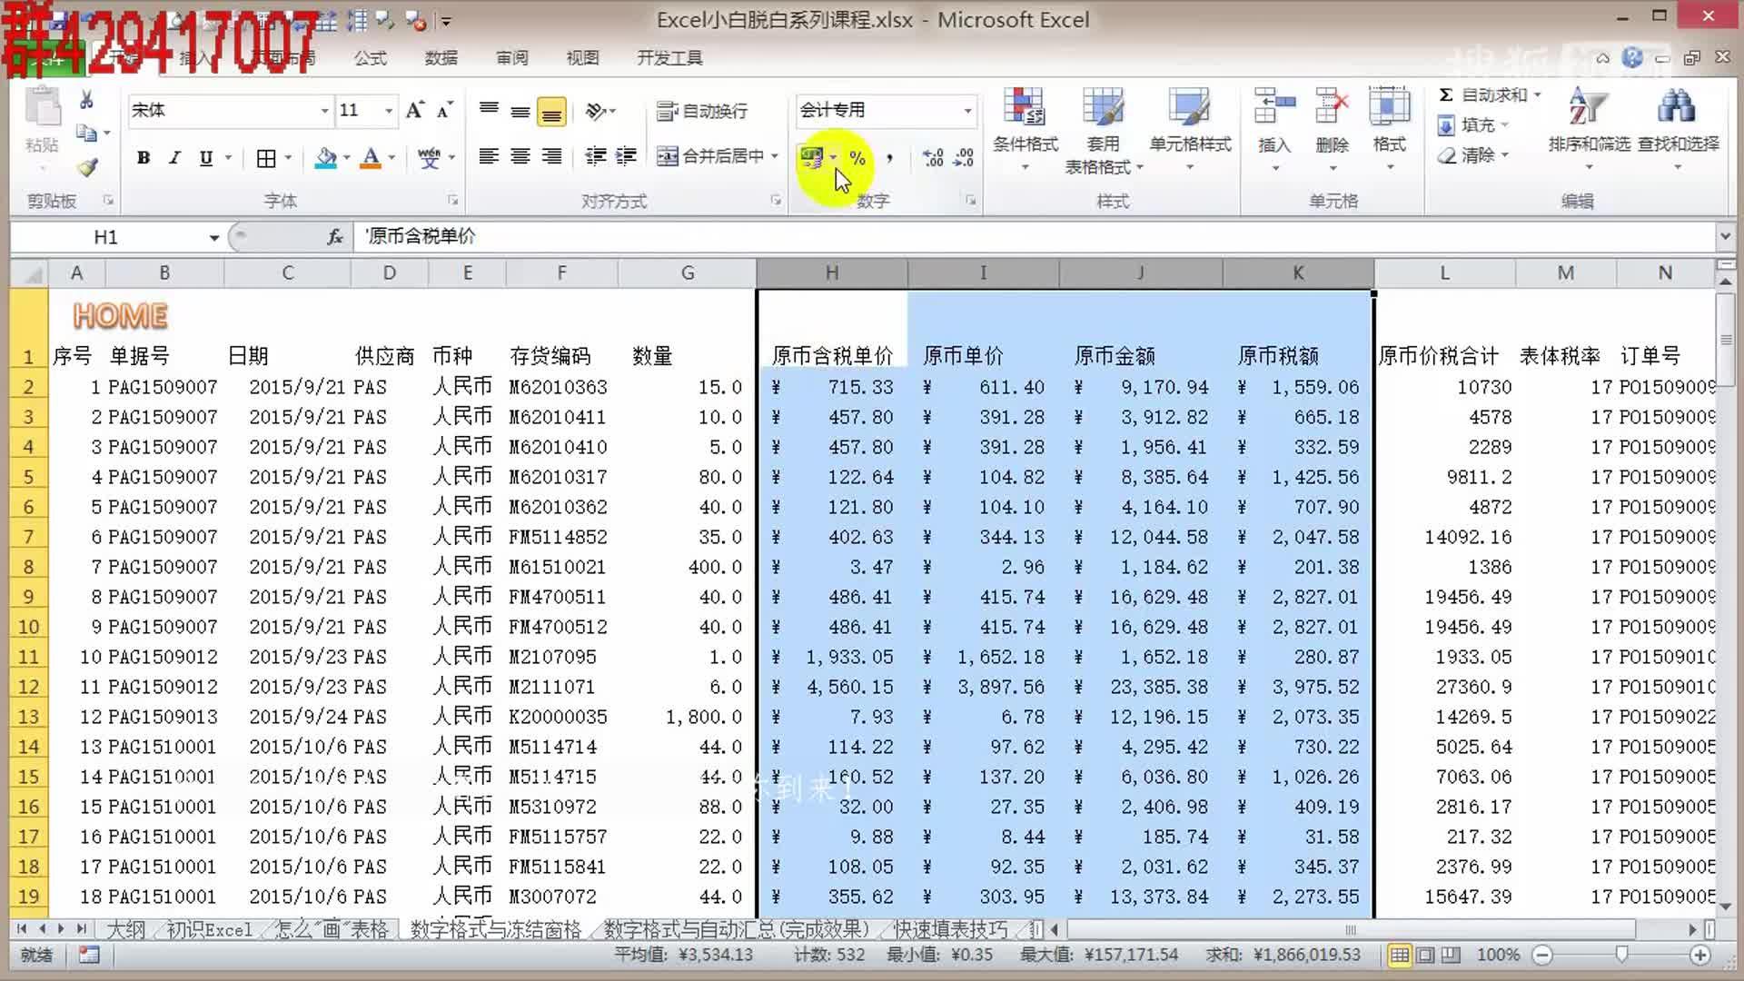Image resolution: width=1744 pixels, height=981 pixels.
Task: Click the Increase Font Size icon
Action: (414, 111)
